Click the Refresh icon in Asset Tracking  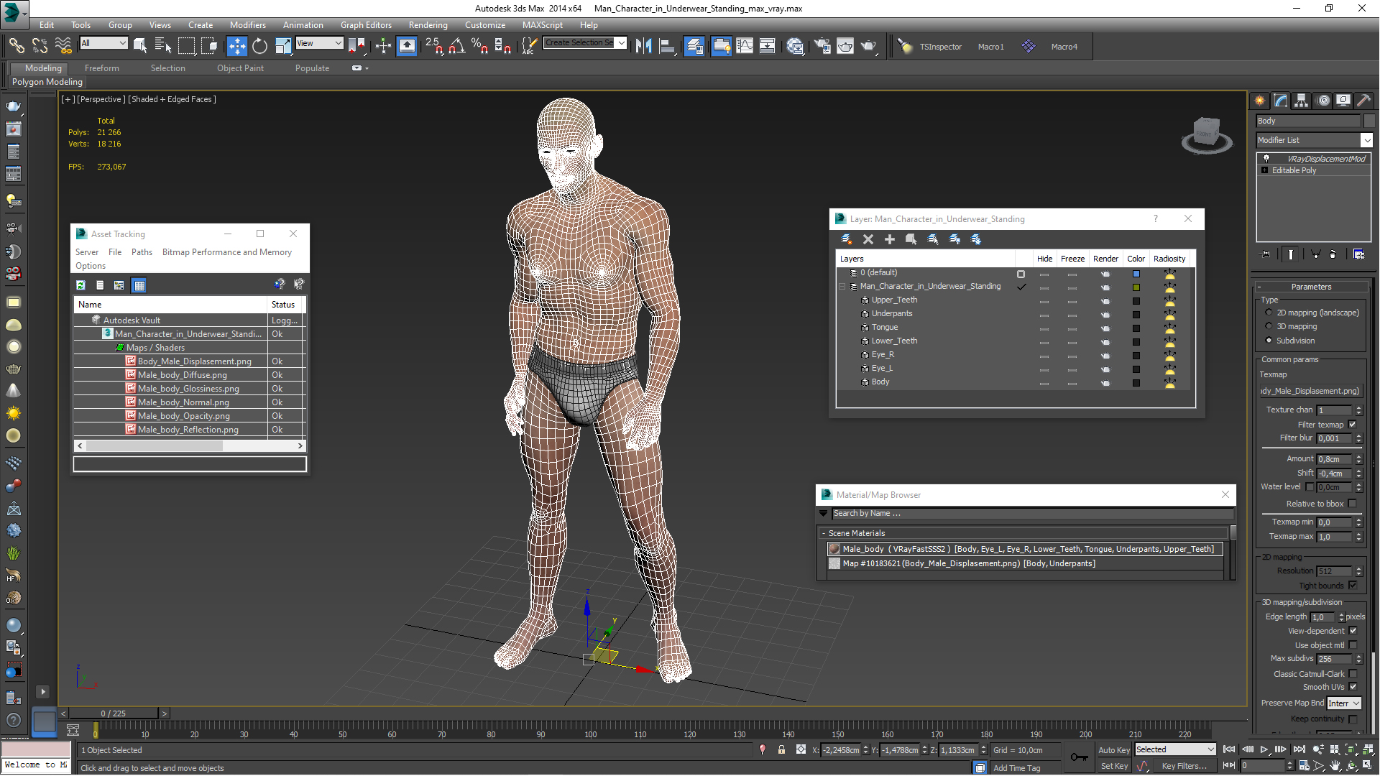click(x=81, y=285)
